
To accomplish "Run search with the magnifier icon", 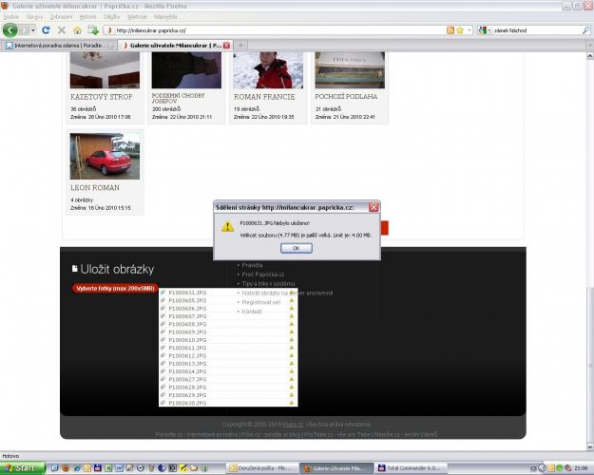I will (x=585, y=30).
